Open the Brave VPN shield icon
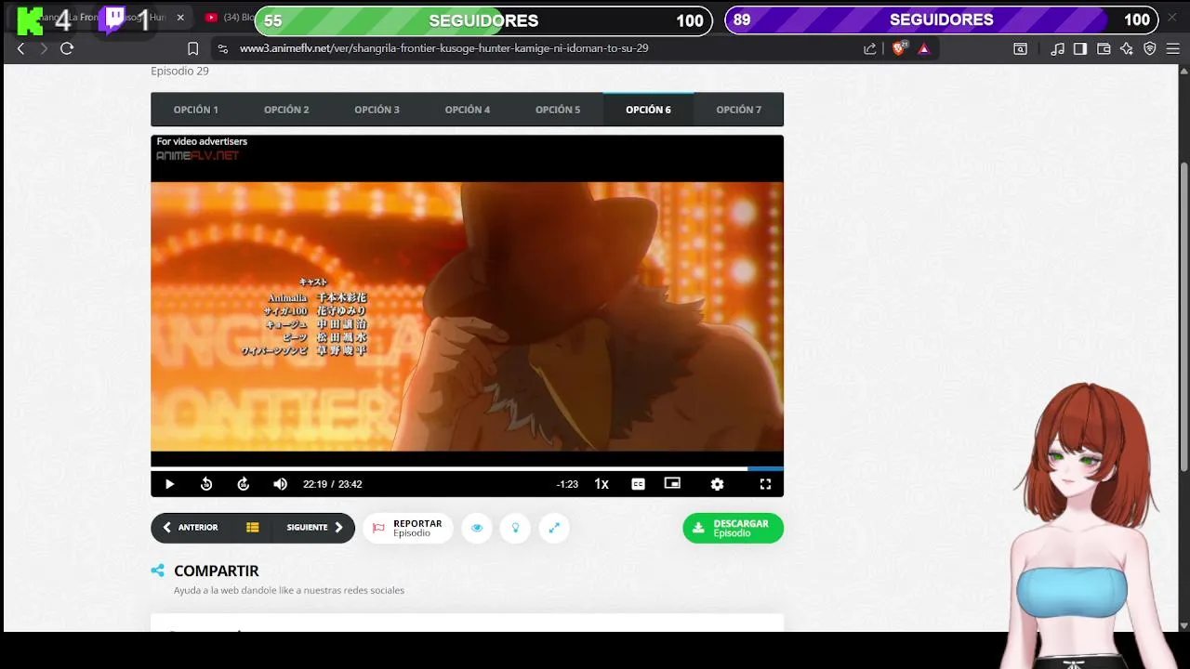 click(1150, 48)
